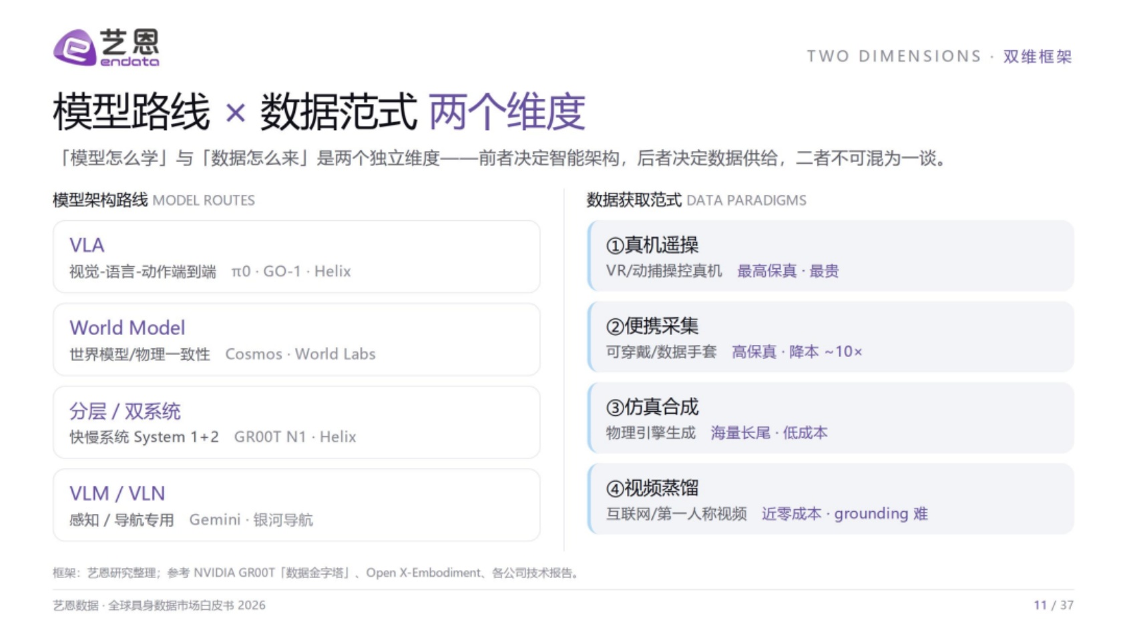1127x634 pixels.
Task: Click 视觉-语言-动作端到端 description
Action: pos(143,272)
